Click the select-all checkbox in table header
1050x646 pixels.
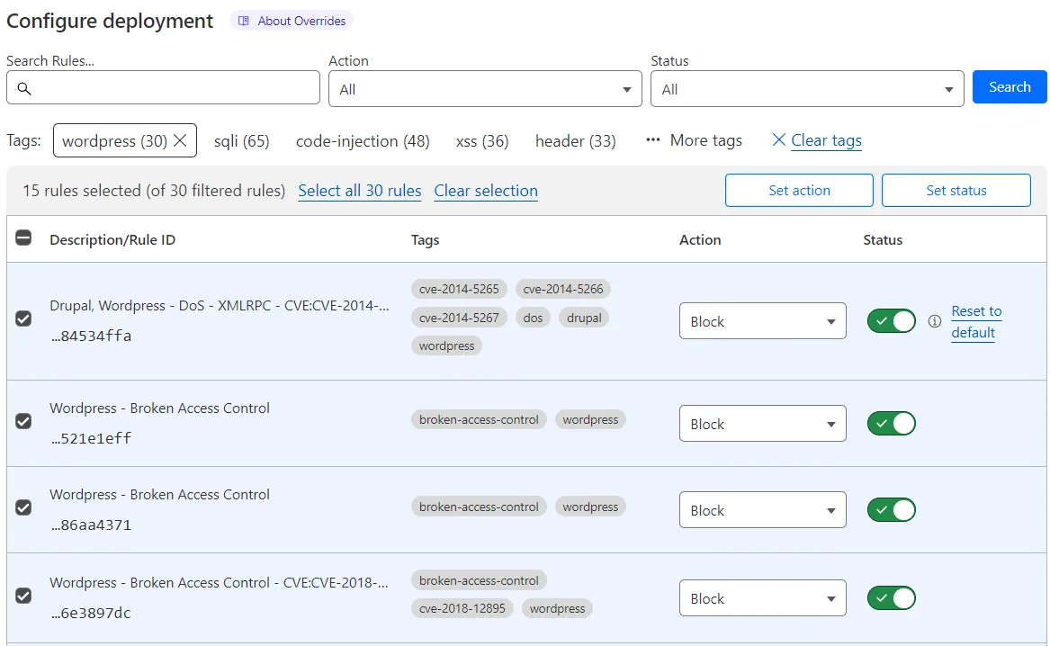tap(23, 238)
